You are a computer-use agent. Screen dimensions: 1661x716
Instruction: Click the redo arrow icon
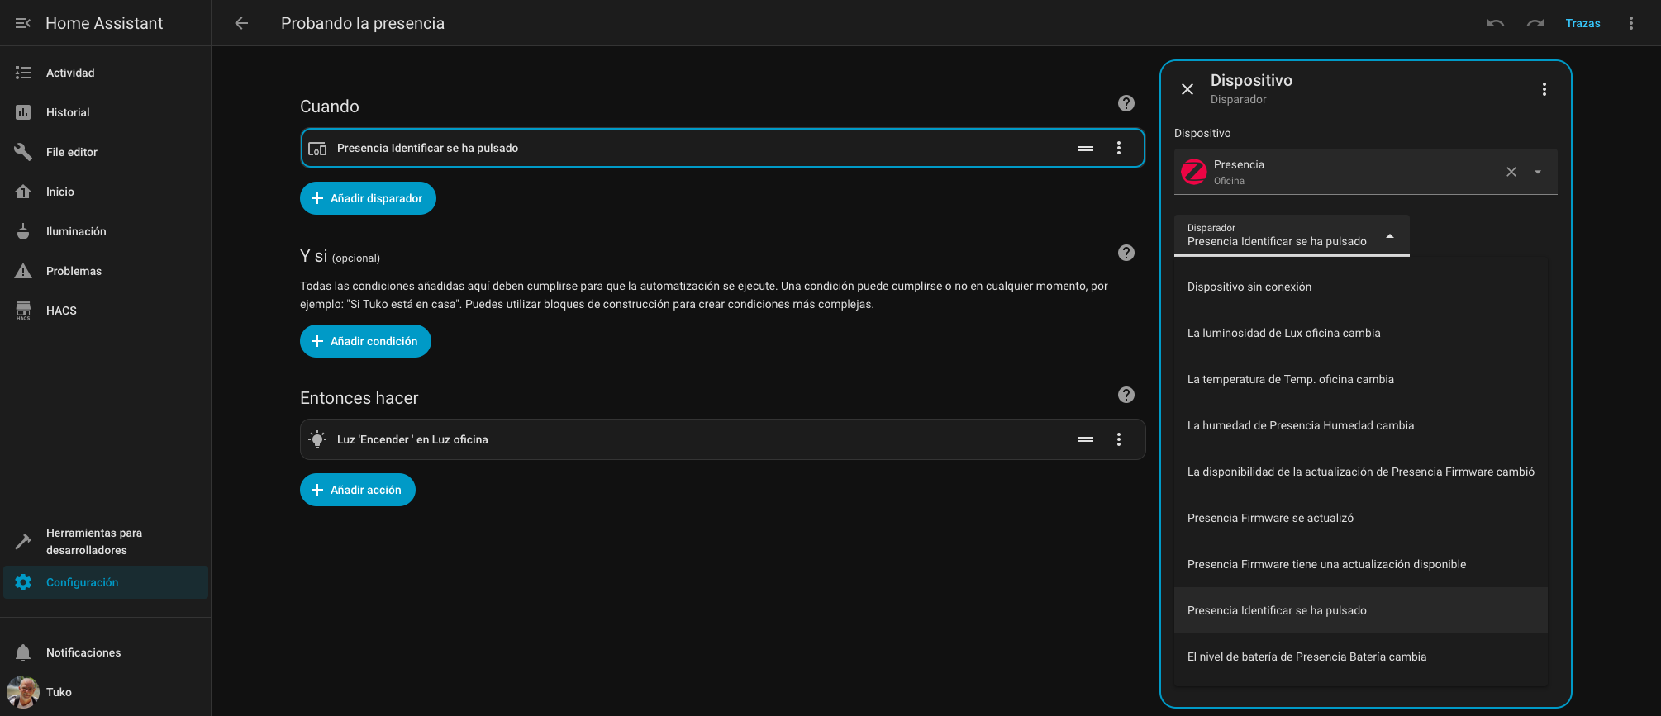coord(1535,23)
